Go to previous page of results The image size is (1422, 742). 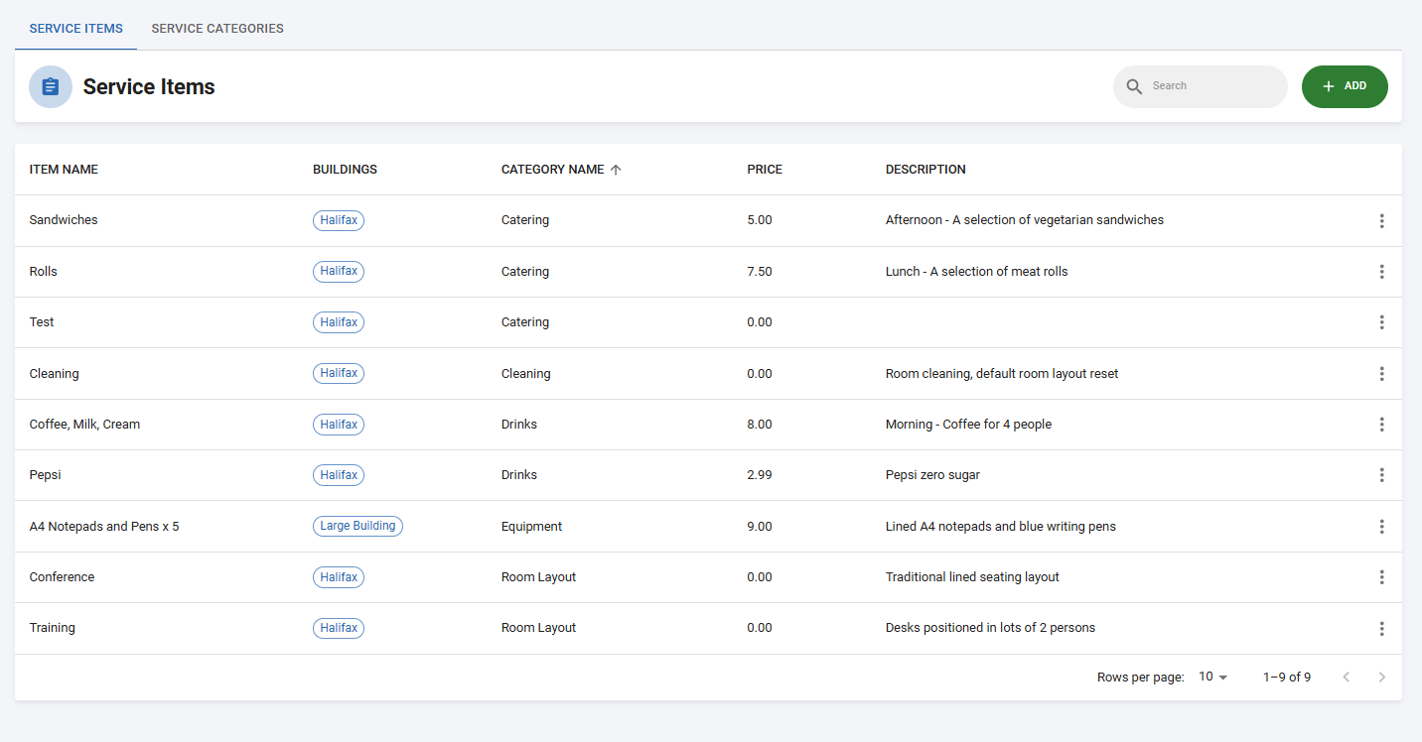point(1346,678)
